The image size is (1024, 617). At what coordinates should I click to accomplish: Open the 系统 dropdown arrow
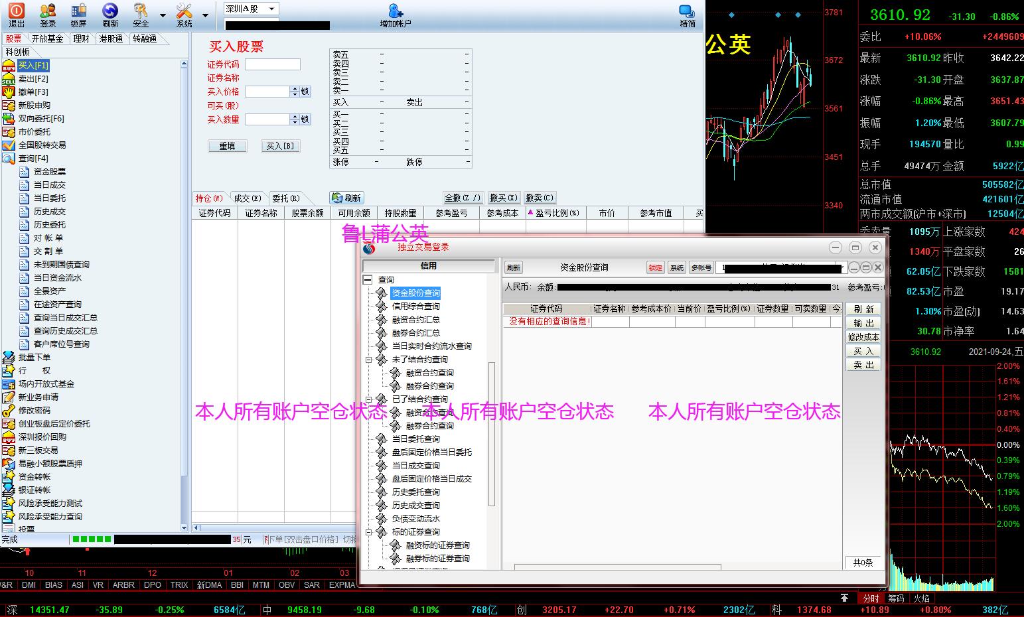coord(205,15)
